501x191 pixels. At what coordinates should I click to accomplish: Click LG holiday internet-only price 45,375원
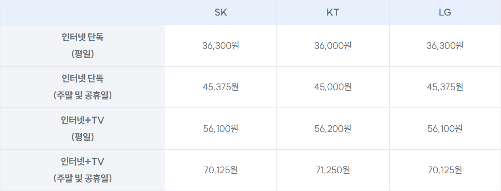(x=445, y=87)
